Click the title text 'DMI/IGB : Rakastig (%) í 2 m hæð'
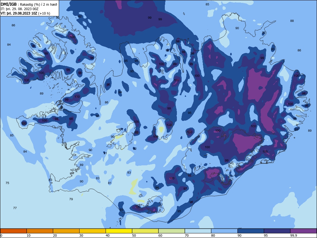317x238 pixels. [29, 4]
